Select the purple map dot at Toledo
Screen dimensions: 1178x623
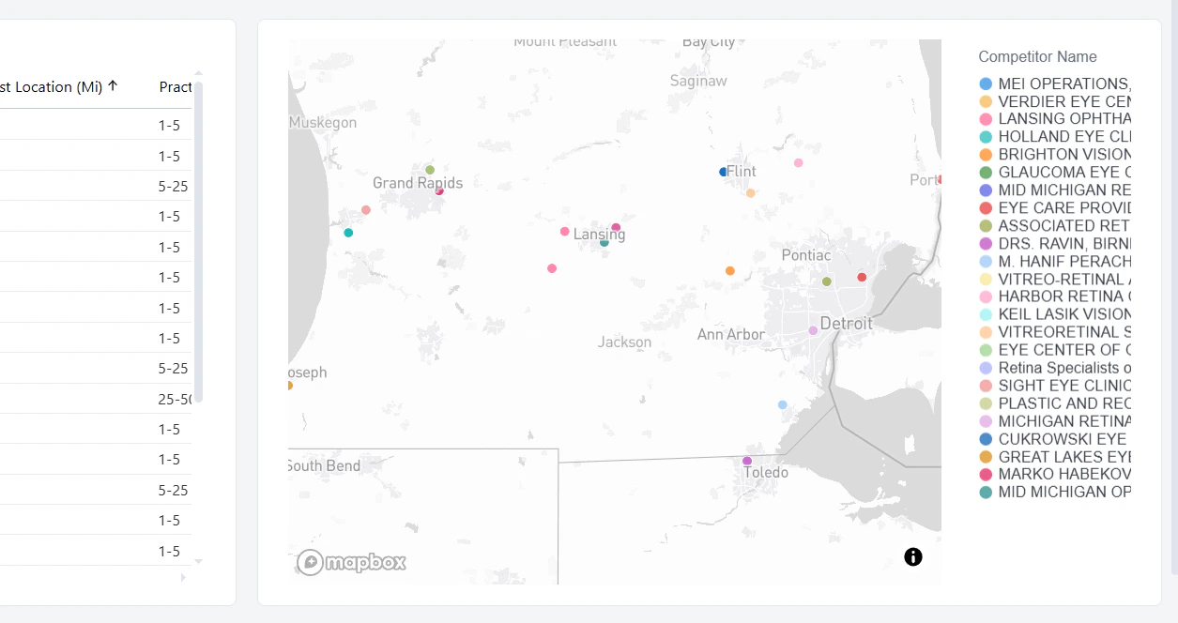coord(747,461)
